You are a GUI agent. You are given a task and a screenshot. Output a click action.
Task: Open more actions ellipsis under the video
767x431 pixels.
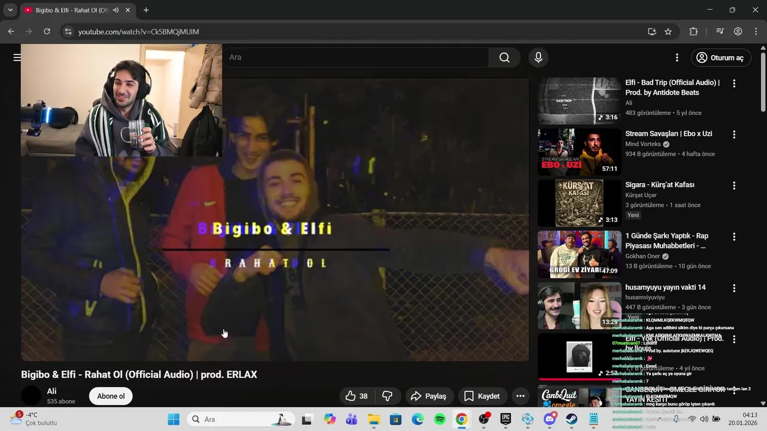point(520,396)
